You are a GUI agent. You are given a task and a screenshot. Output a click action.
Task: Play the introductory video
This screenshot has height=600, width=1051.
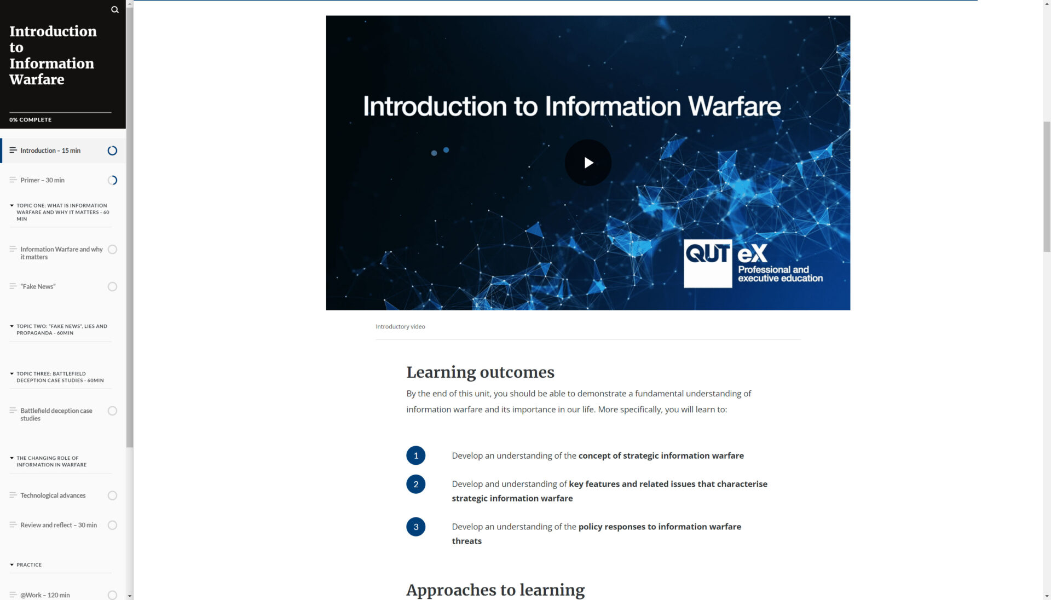coord(588,163)
